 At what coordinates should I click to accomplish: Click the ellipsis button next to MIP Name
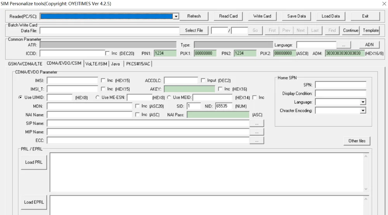(x=256, y=132)
